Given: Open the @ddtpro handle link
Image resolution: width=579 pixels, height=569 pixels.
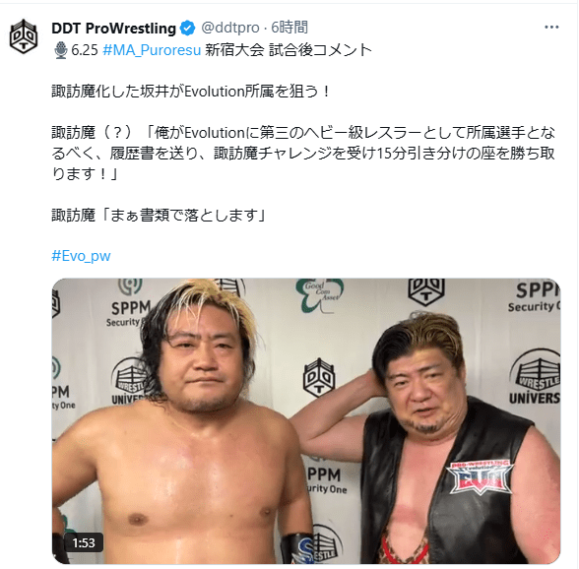Looking at the screenshot, I should coord(230,28).
